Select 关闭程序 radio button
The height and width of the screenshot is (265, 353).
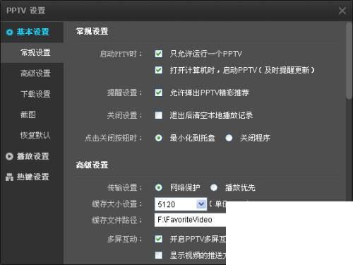pyautogui.click(x=229, y=138)
